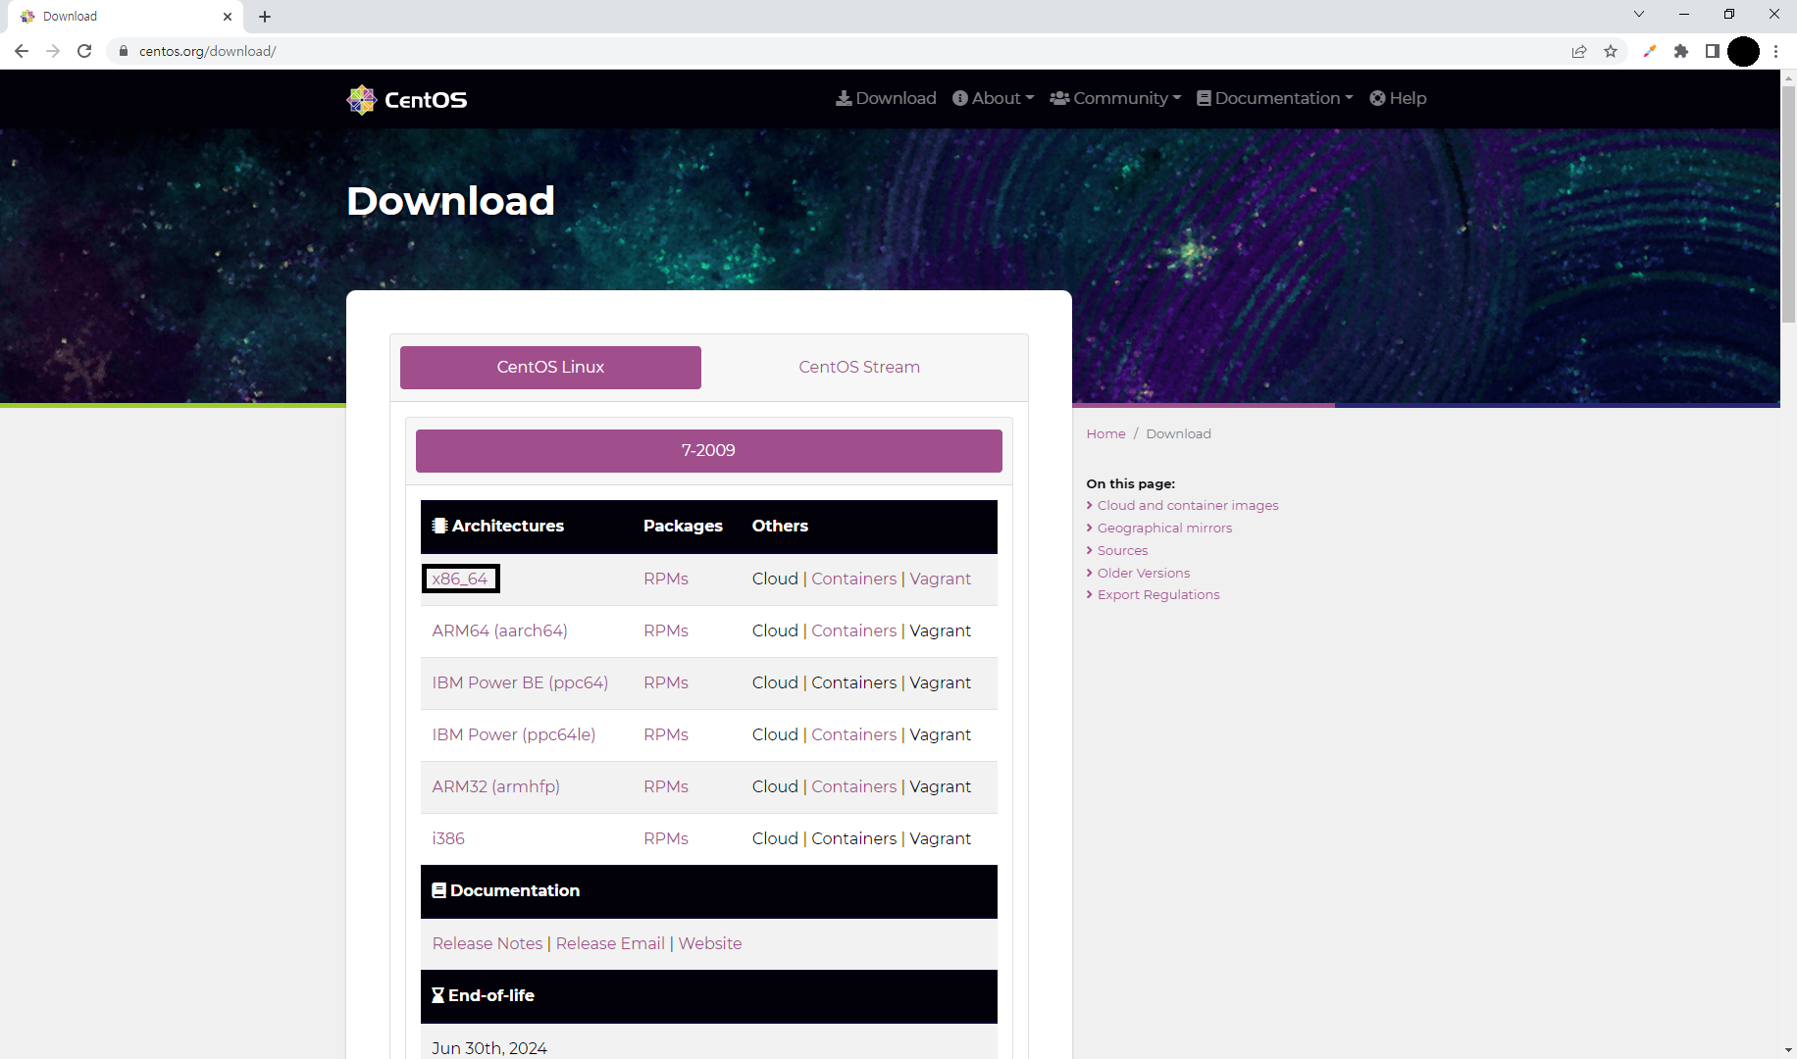Screen dimensions: 1797x1059
Task: Open IBM Power BE (ppc64) link
Action: coord(520,682)
